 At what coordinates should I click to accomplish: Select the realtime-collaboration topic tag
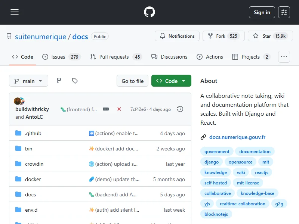click(242, 204)
